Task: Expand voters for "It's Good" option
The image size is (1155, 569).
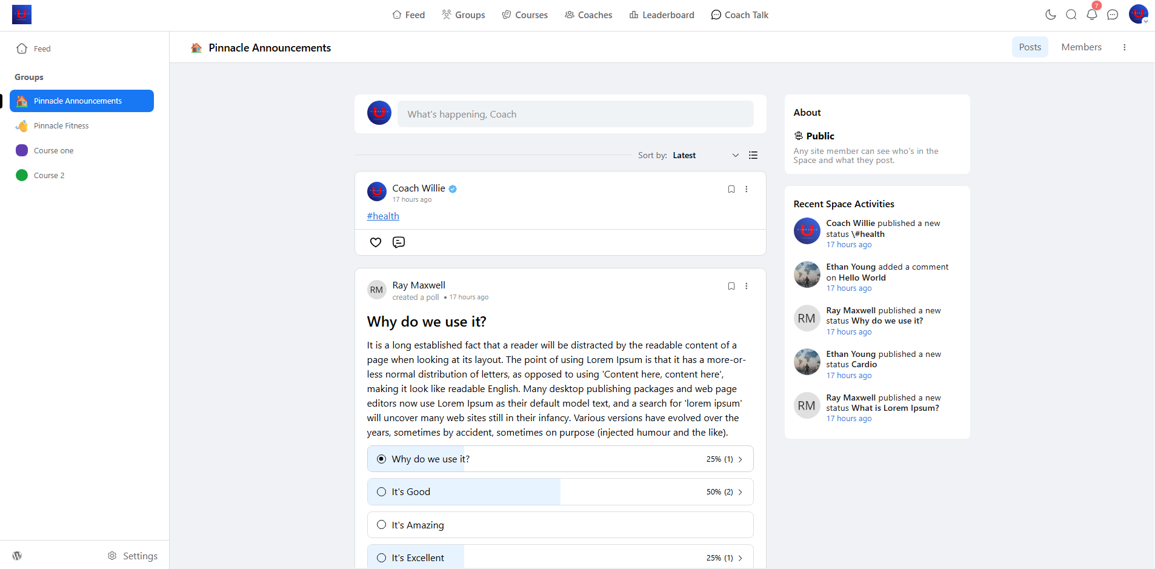Action: [x=740, y=492]
